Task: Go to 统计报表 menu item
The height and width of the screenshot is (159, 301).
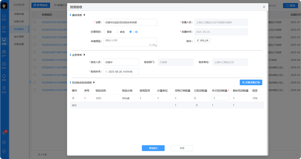Action: coord(19,37)
